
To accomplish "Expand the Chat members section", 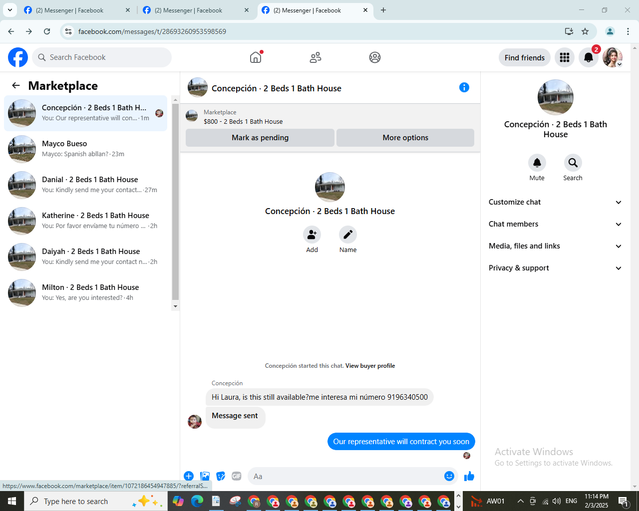I will (x=556, y=224).
